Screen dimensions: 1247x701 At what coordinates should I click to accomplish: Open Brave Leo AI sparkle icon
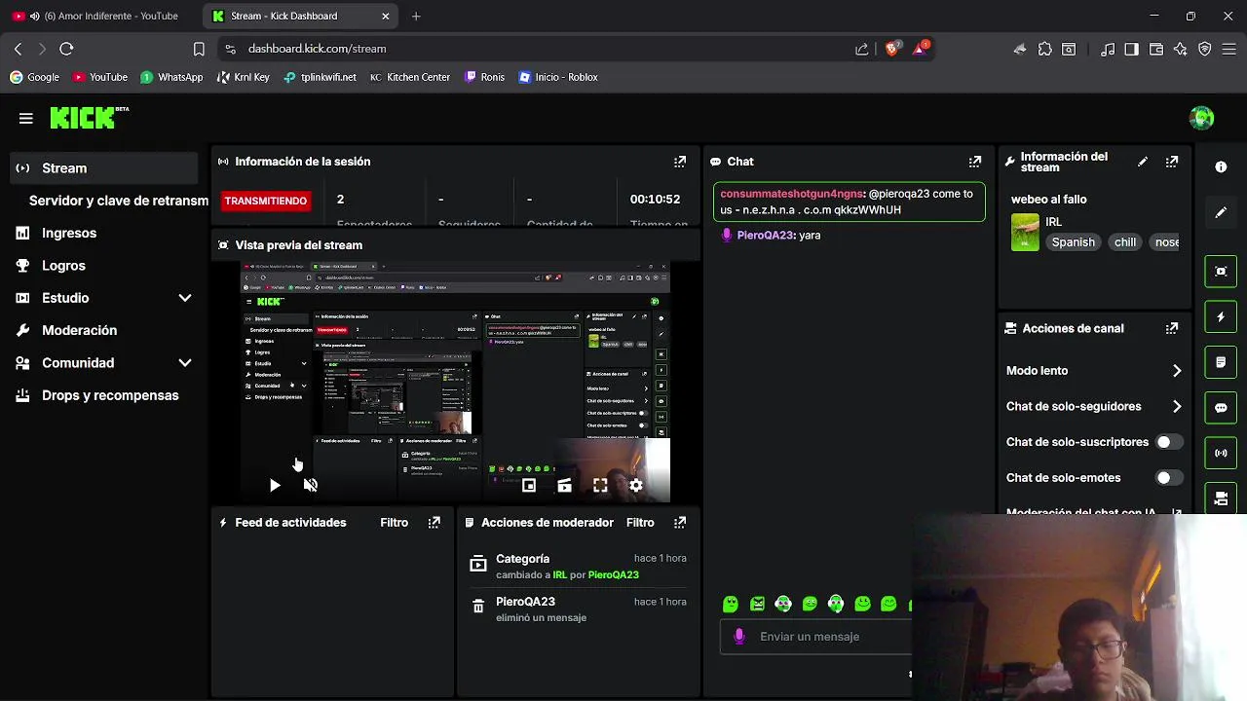click(1181, 49)
